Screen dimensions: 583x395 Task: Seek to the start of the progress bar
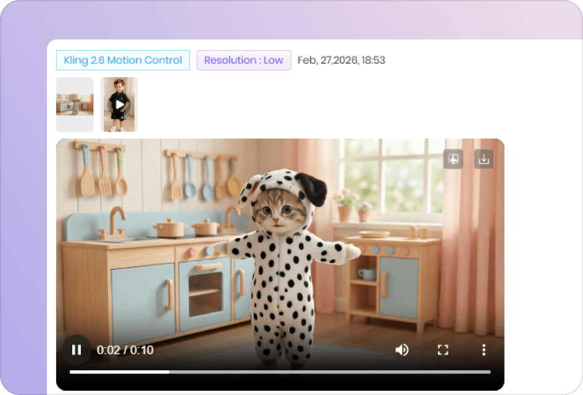[71, 372]
